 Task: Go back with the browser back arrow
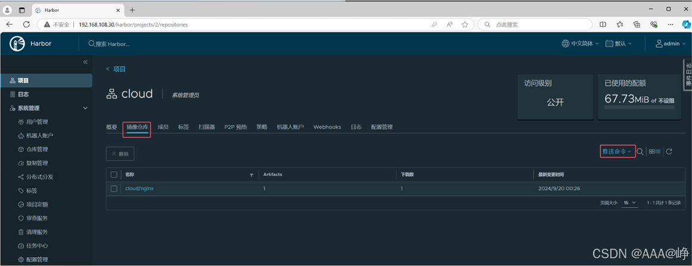pyautogui.click(x=10, y=24)
